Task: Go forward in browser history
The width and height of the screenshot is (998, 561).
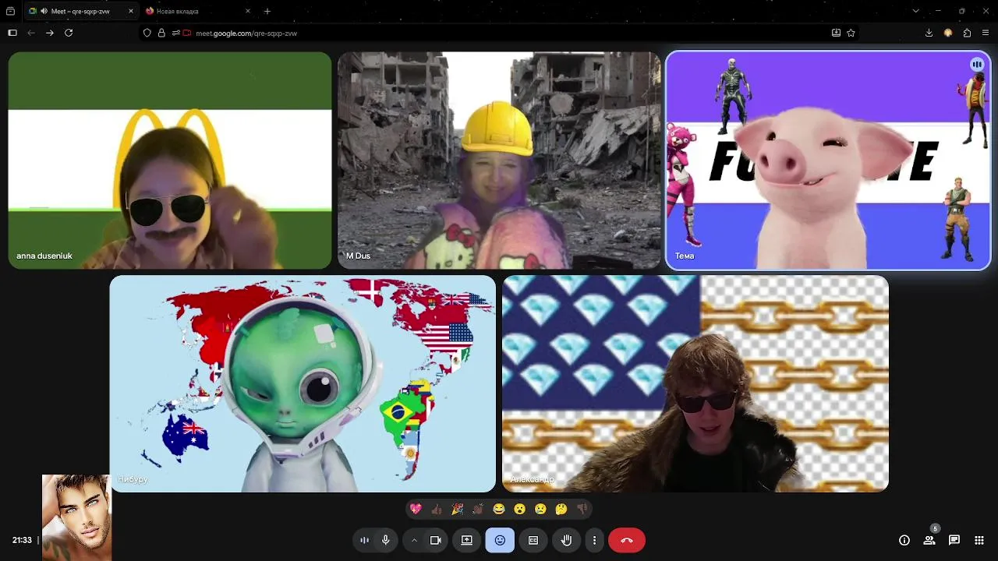Action: tap(50, 33)
